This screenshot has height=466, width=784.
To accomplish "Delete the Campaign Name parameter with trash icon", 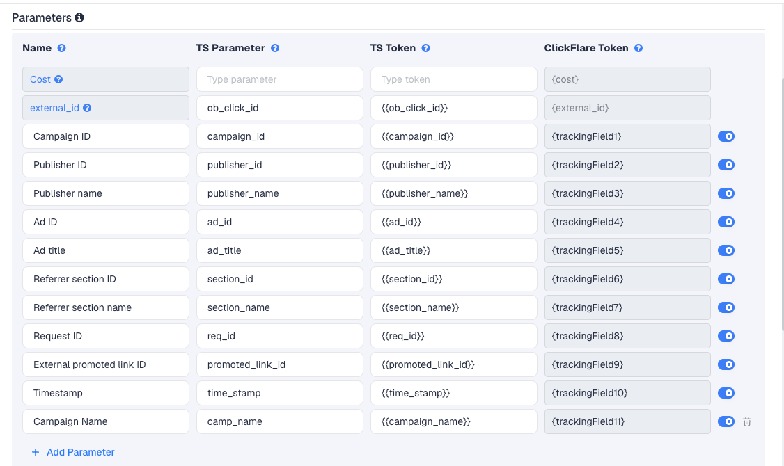I will pos(747,421).
